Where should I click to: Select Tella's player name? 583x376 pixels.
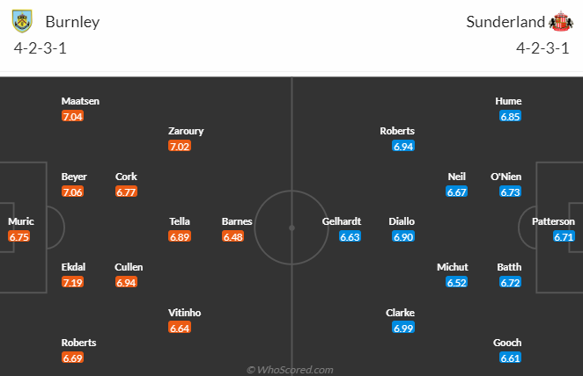coord(180,221)
